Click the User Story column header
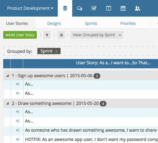Screen dimensions: 158x143 click(x=113, y=63)
